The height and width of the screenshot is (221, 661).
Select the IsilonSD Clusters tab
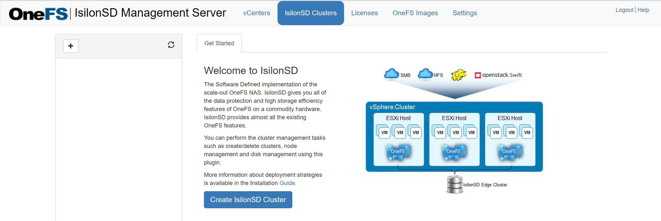click(311, 13)
